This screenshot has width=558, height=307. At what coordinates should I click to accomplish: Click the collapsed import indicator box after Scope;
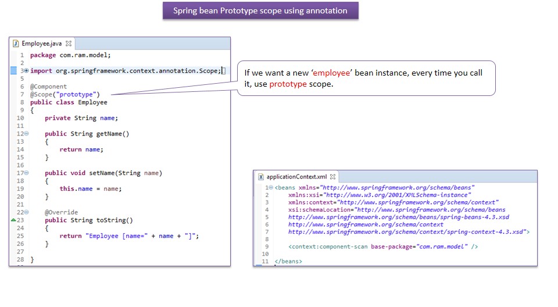click(223, 70)
